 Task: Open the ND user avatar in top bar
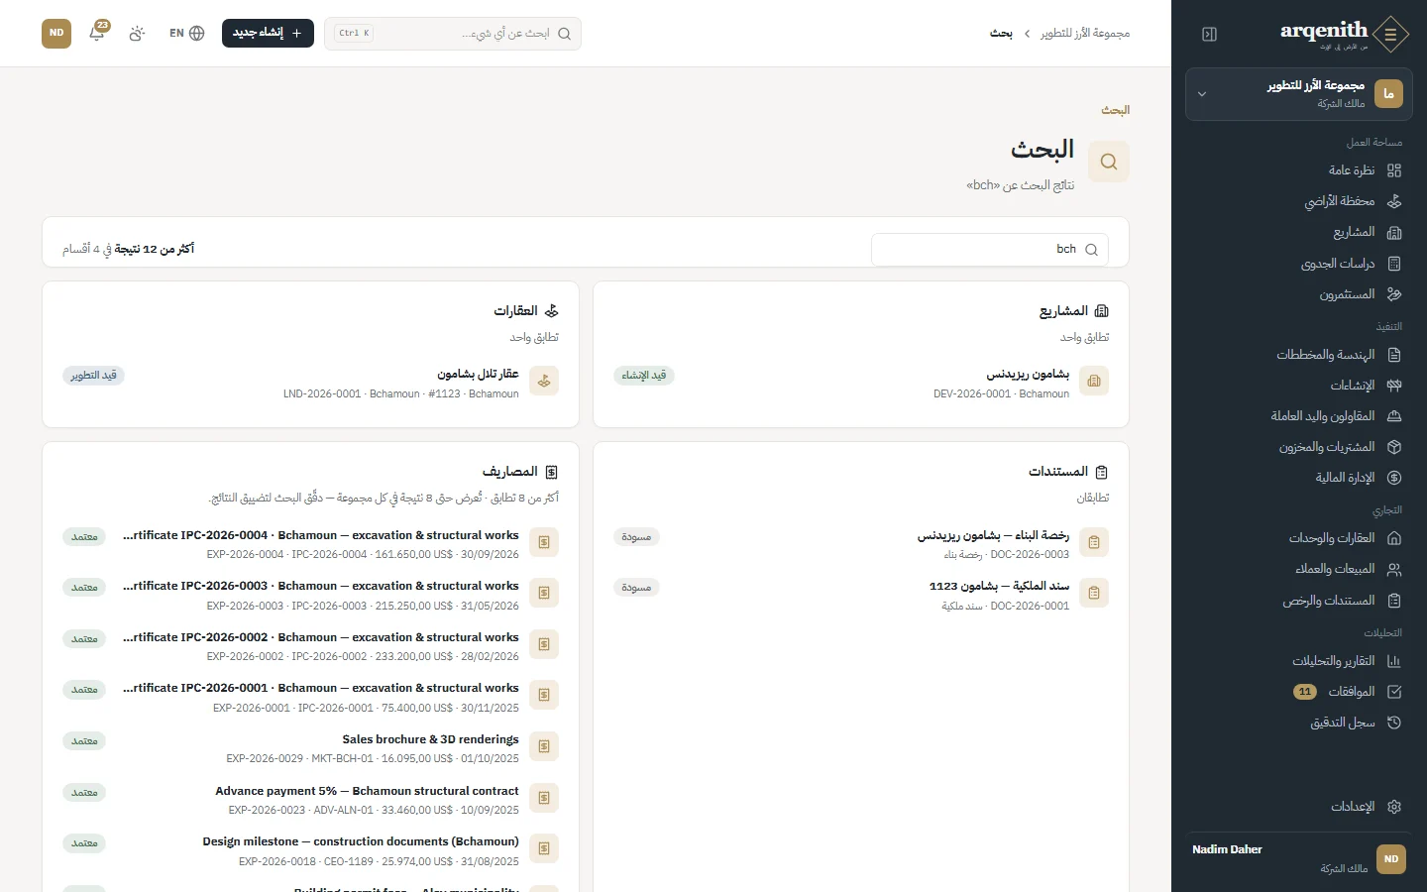point(56,33)
